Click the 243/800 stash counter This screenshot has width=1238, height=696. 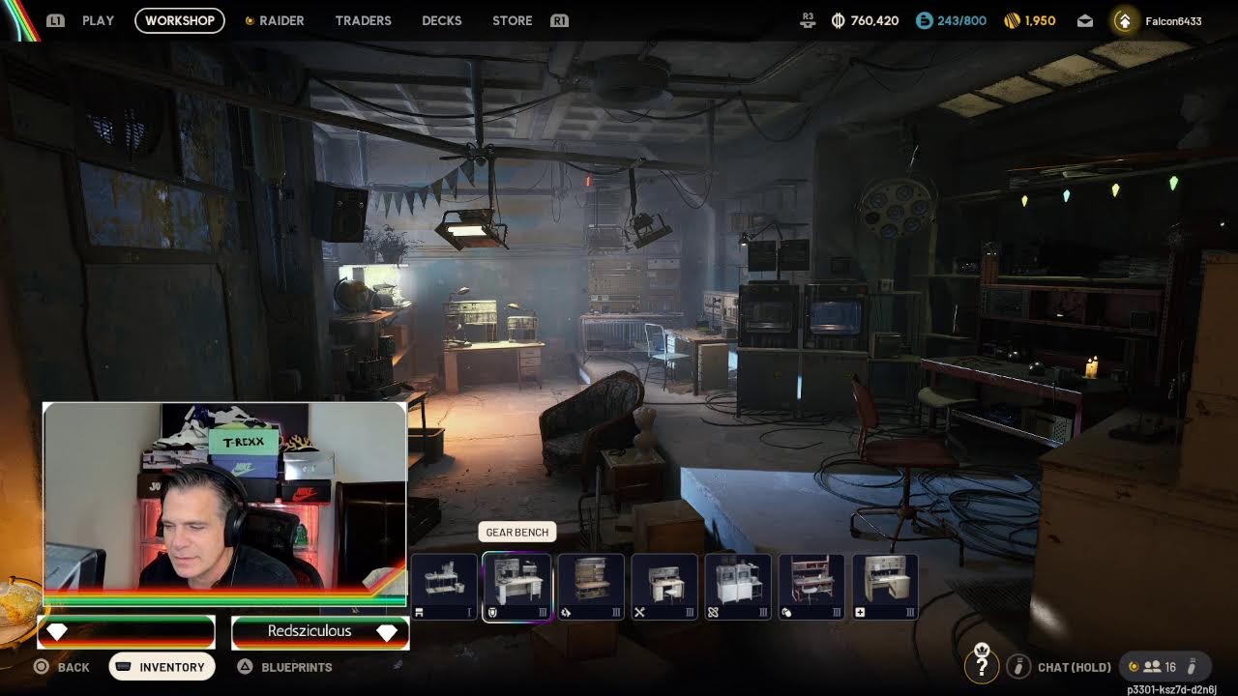pyautogui.click(x=961, y=20)
